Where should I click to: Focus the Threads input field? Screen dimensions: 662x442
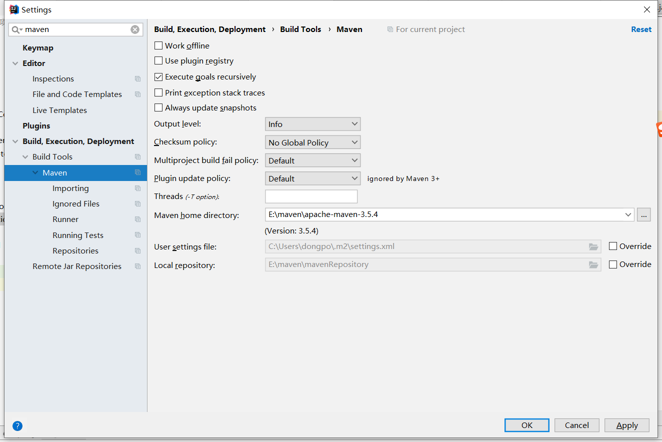(311, 196)
